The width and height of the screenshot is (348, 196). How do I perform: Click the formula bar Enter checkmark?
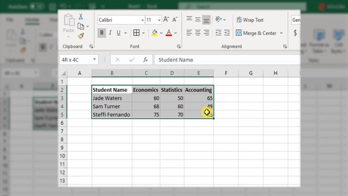click(x=132, y=59)
